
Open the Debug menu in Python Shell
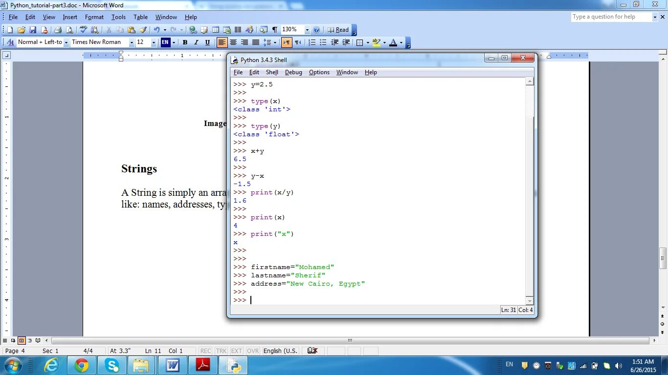coord(293,72)
